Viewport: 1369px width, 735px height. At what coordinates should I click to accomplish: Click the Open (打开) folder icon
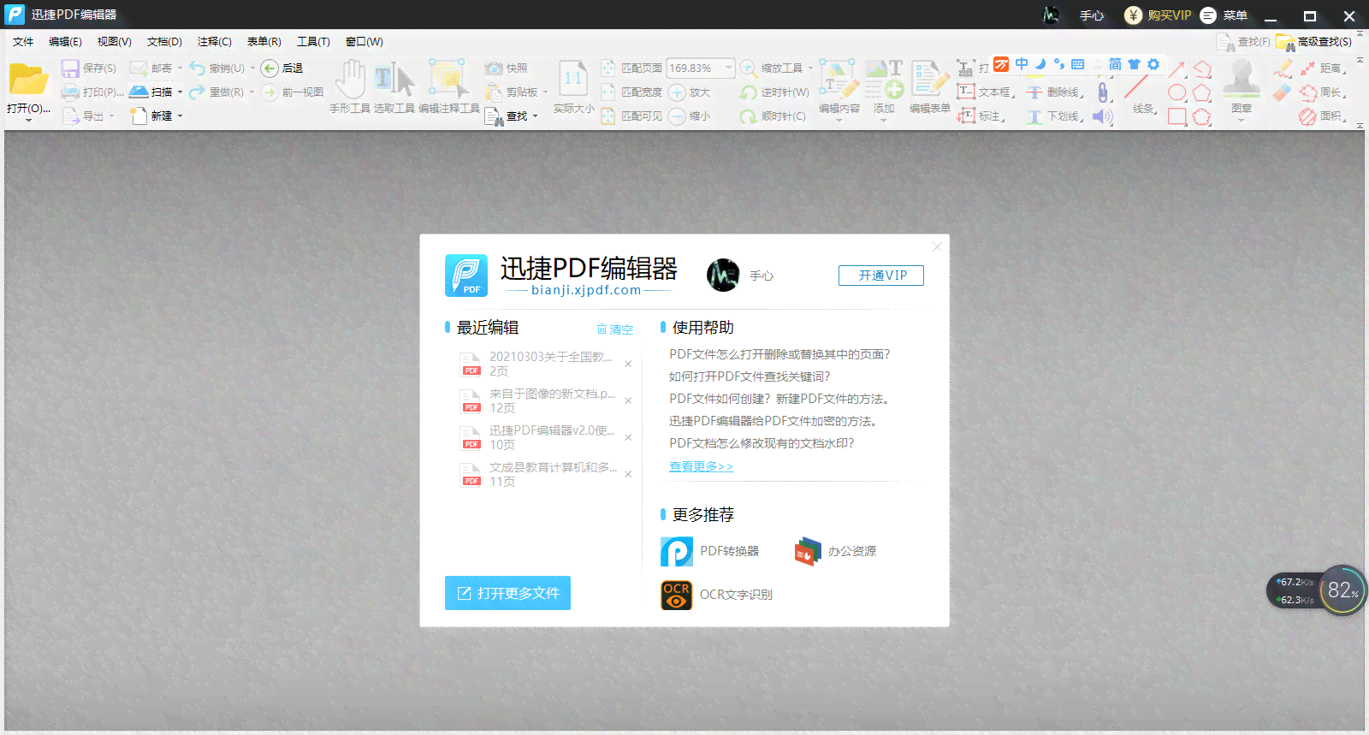pyautogui.click(x=28, y=80)
